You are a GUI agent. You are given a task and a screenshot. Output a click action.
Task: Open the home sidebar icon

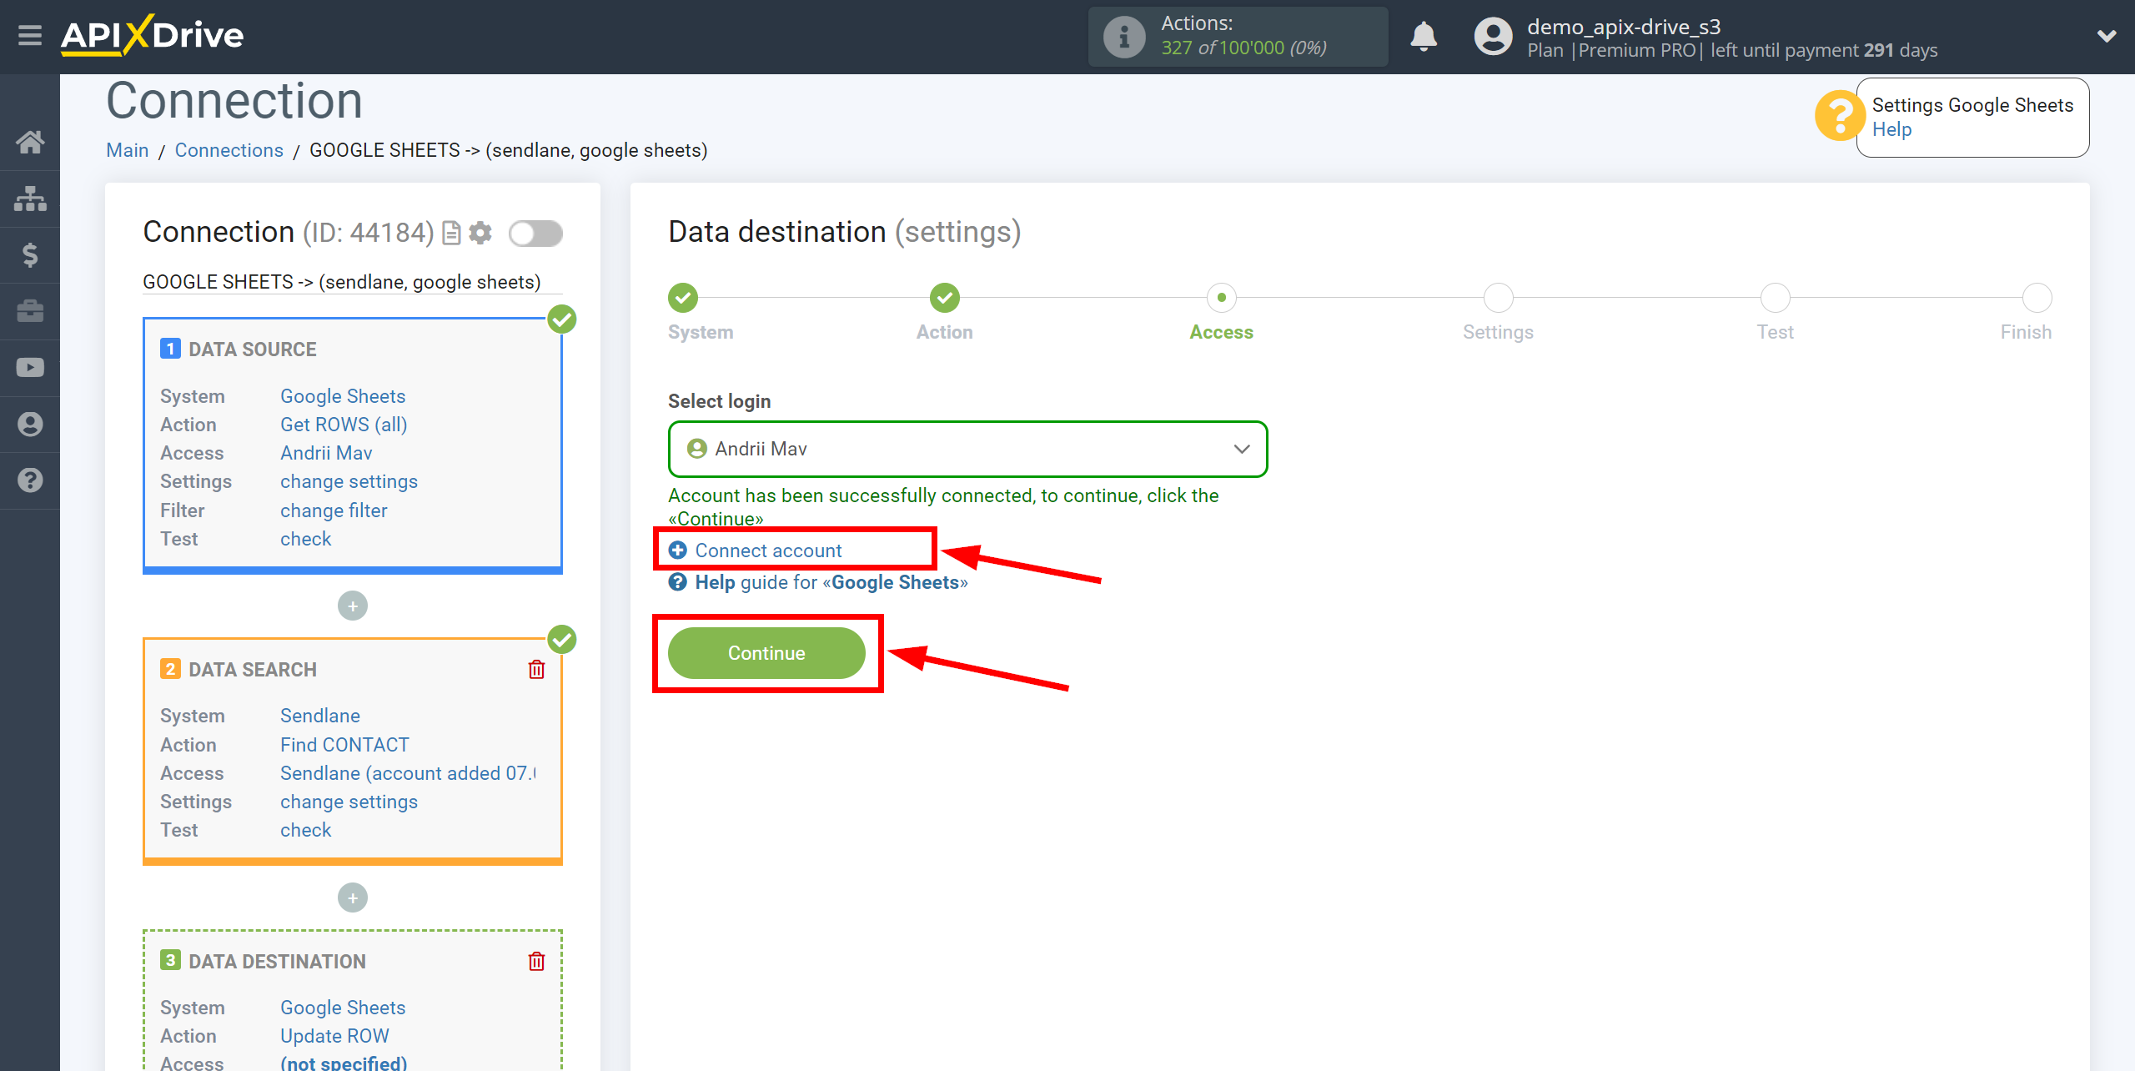[30, 142]
